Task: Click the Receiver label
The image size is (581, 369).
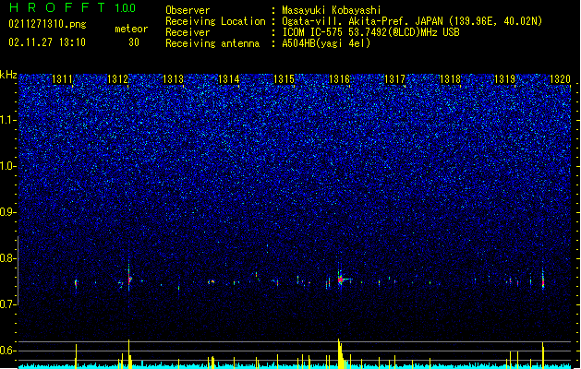Action: point(188,32)
